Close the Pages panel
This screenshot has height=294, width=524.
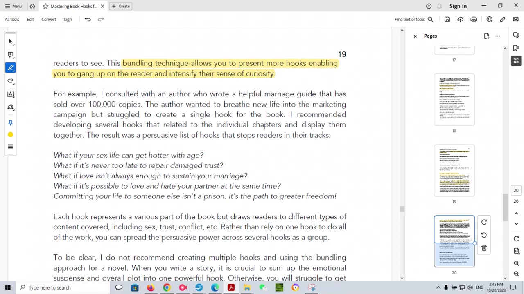click(x=415, y=36)
